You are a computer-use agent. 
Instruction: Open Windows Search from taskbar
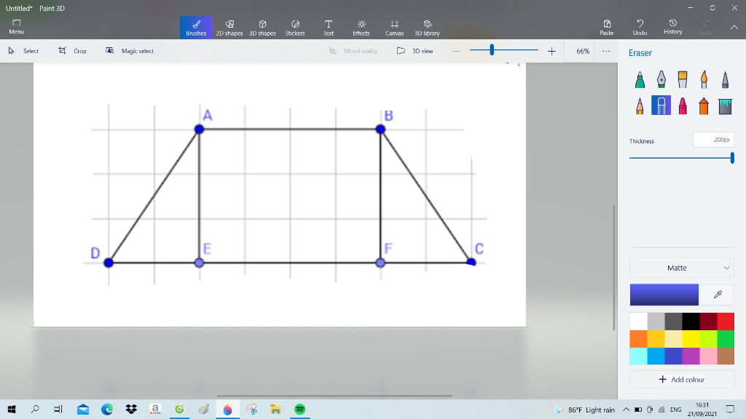(35, 410)
